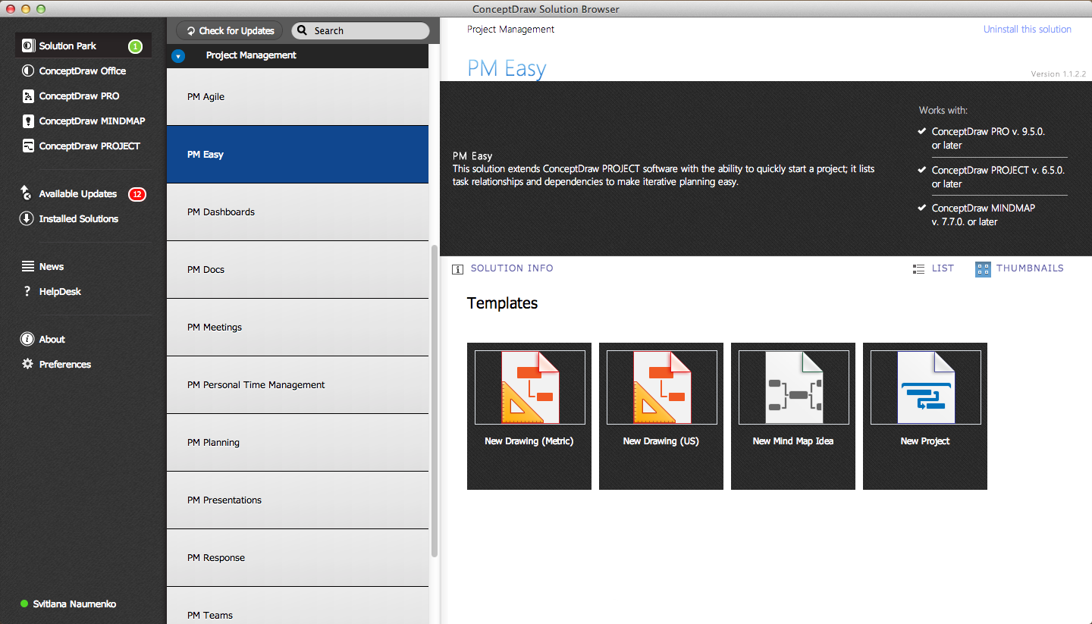Select PM Easy solution in list
This screenshot has width=1092, height=624.
[x=297, y=155]
